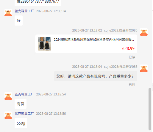
Task: Click sender avatar next to product card message
Action: click(144, 32)
